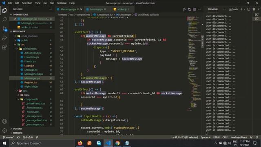The image size is (261, 147).
Task: Open Login.jsx in the file tree
Action: (29, 66)
